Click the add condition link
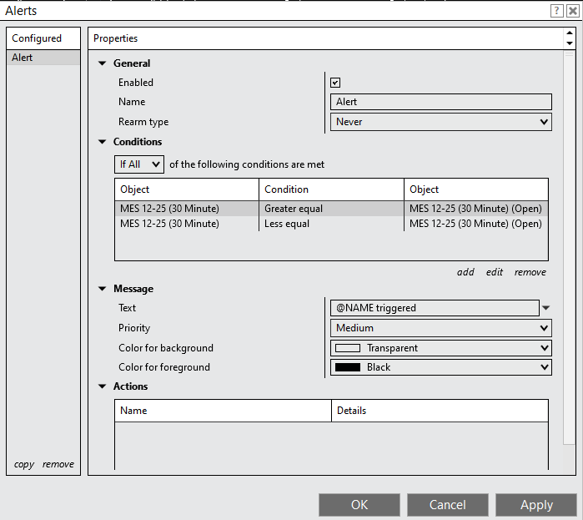 465,272
